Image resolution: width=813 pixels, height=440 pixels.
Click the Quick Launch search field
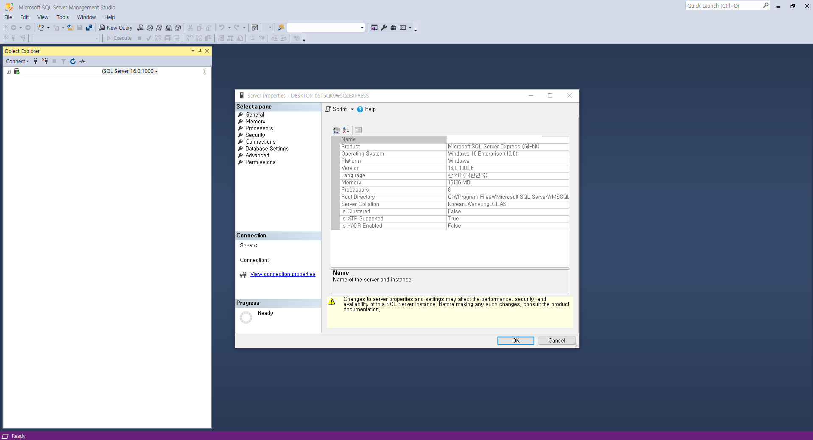[x=724, y=6]
